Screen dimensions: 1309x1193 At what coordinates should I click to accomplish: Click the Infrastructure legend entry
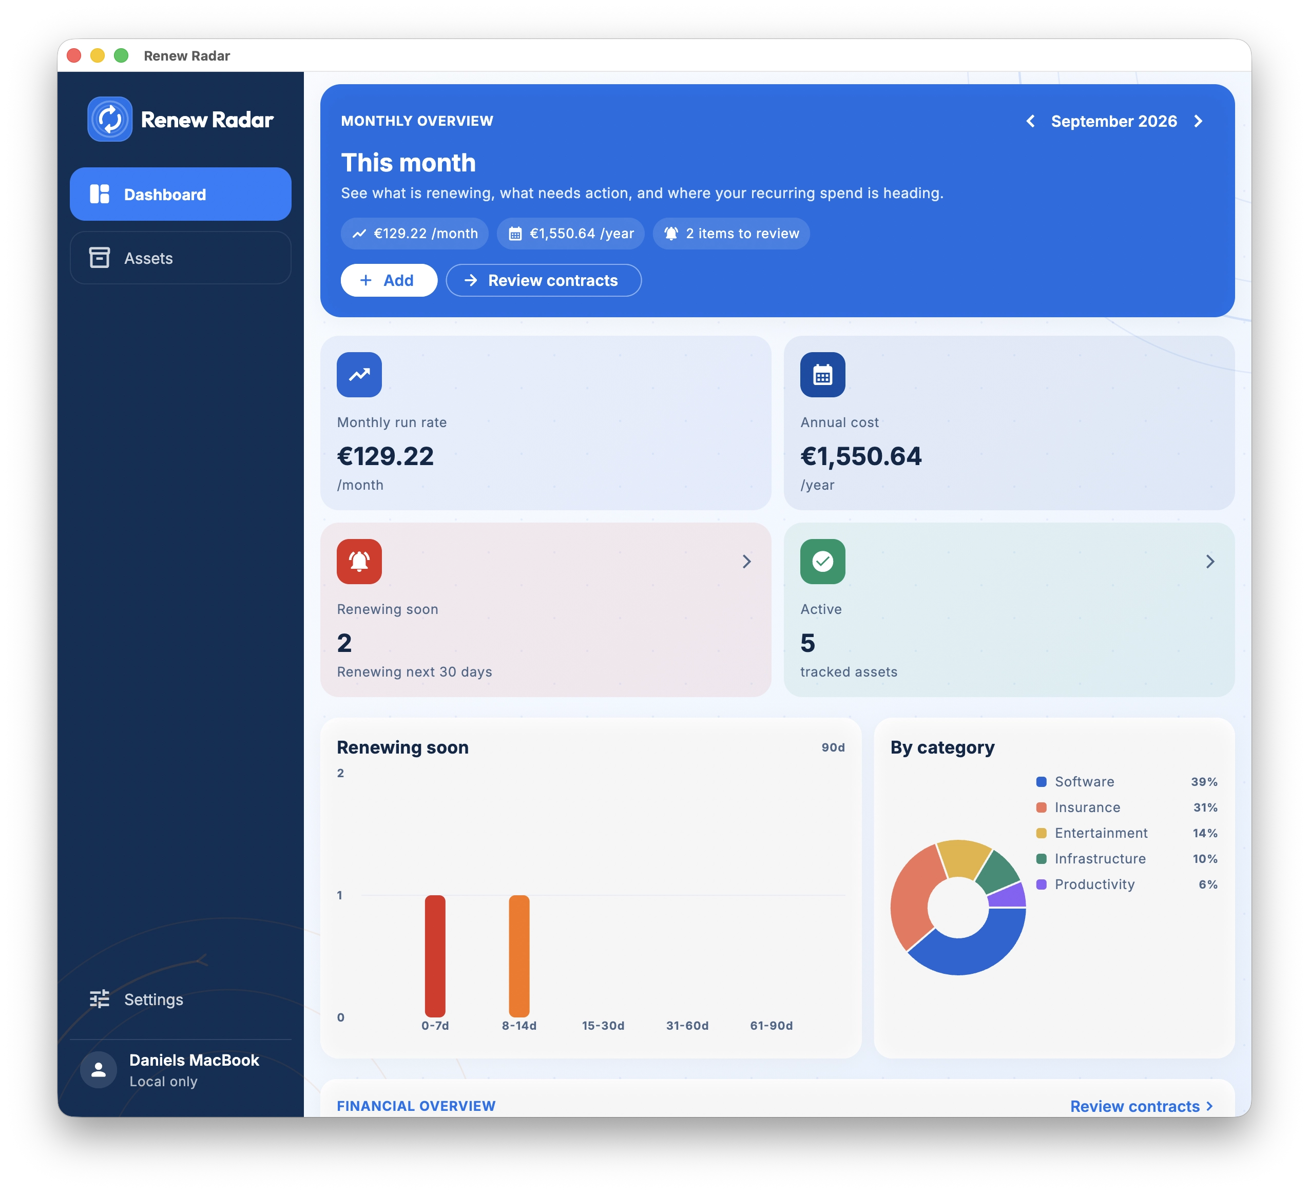(x=1127, y=859)
